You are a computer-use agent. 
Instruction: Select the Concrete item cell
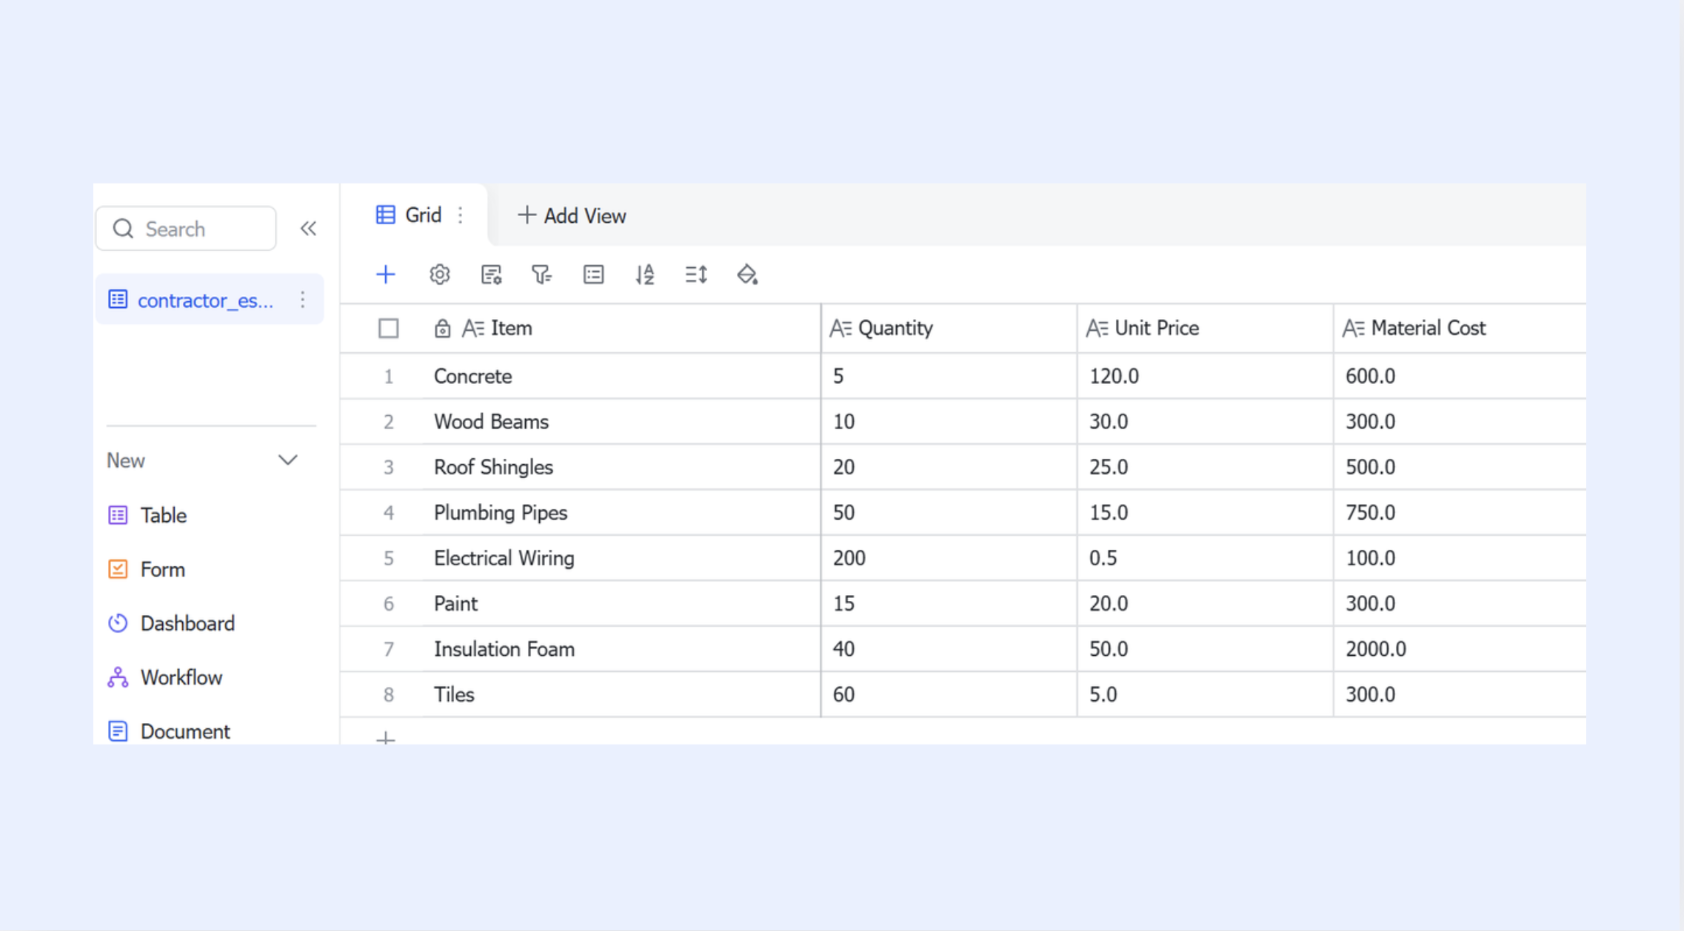[x=621, y=376]
